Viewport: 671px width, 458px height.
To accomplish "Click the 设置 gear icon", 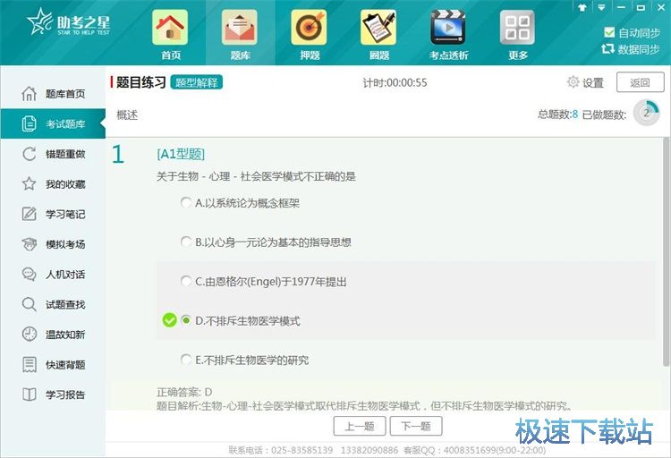I will pyautogui.click(x=573, y=81).
